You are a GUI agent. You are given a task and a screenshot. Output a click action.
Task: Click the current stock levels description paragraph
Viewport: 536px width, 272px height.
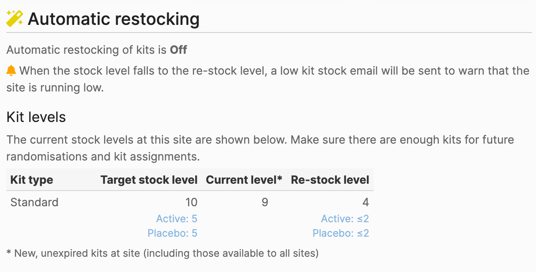coord(260,148)
